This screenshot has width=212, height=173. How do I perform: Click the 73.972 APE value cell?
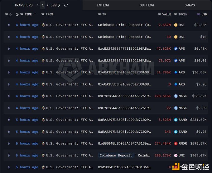[165, 61]
